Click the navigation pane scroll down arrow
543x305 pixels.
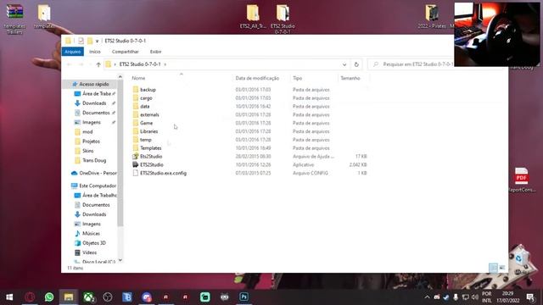point(120,260)
